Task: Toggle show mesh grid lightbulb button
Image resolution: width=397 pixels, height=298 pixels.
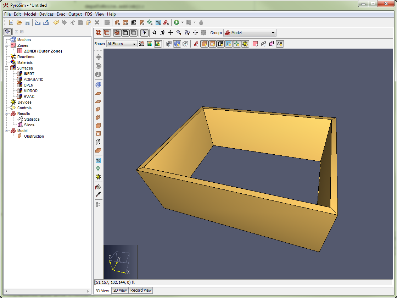Action: coord(177,44)
